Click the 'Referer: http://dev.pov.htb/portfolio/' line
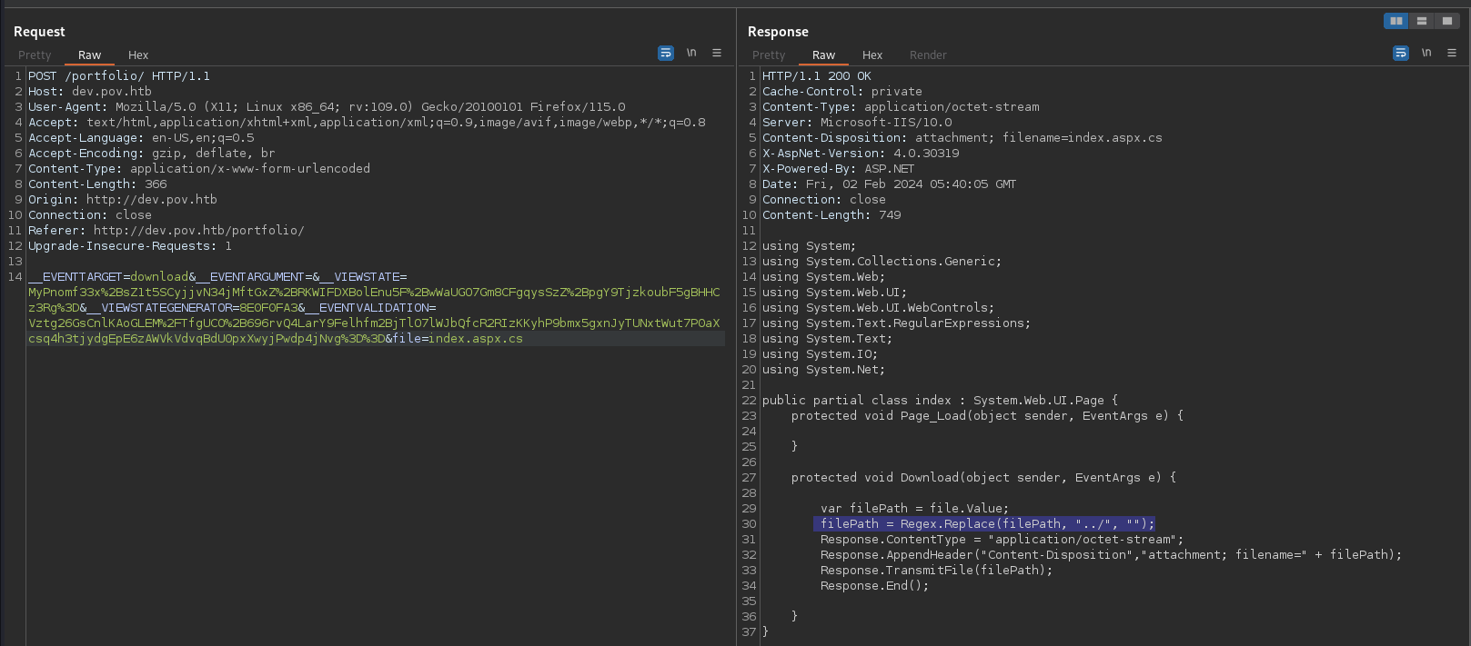 pos(166,231)
